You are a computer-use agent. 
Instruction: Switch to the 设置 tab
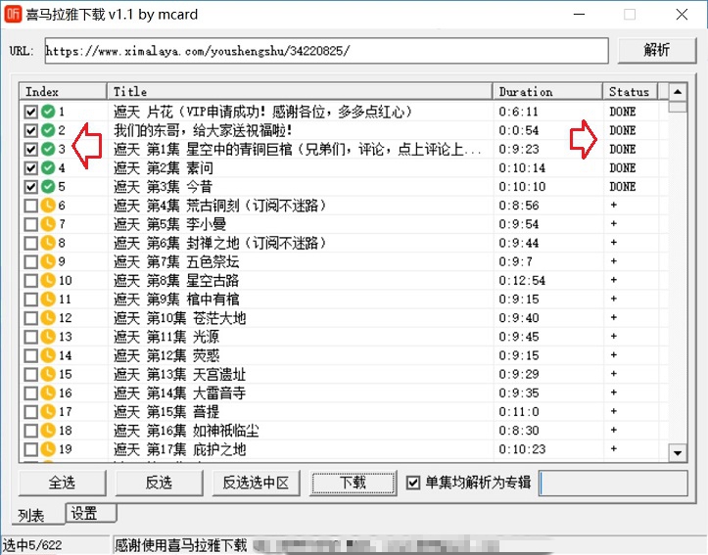(91, 514)
